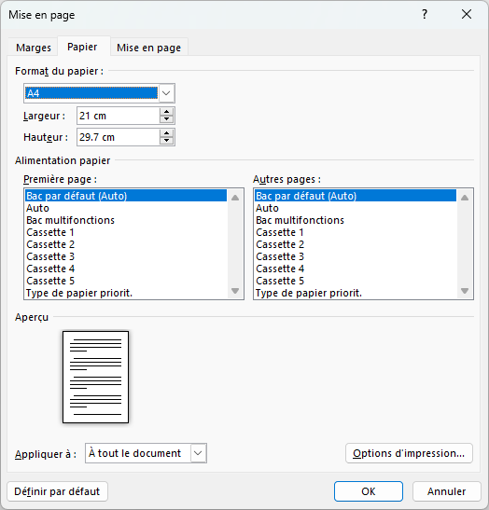Screen dimensions: 489x510
Task: Select Bac par défaut (Auto) in Autres pages
Action: pyautogui.click(x=356, y=196)
